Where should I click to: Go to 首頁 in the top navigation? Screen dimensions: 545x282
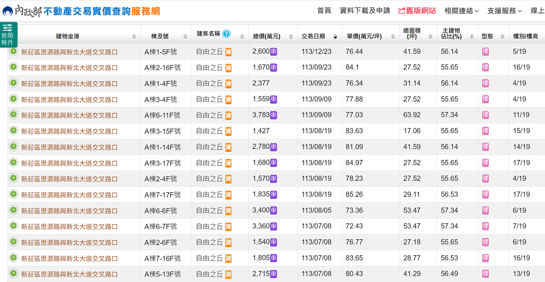pyautogui.click(x=324, y=11)
